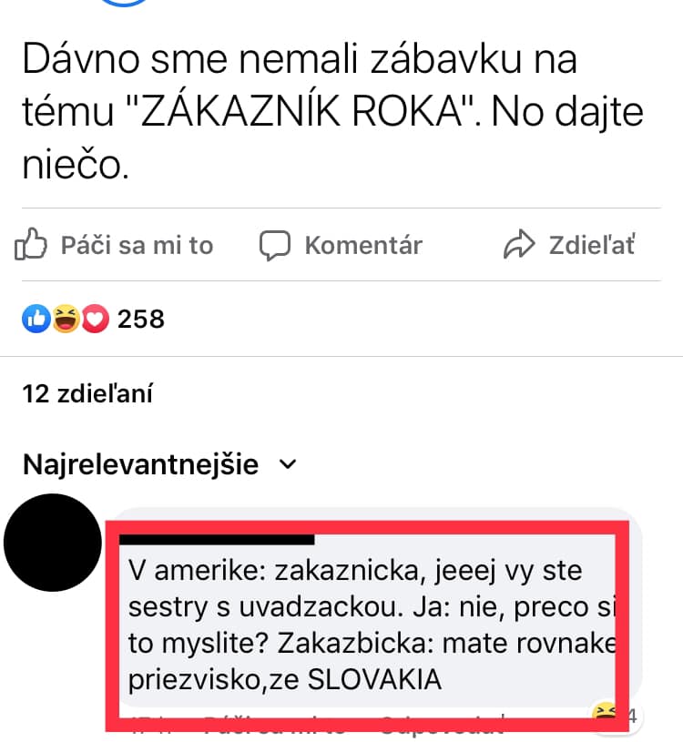This screenshot has height=742, width=683.
Task: Expand the Najrelevantnejšie sort chevron
Action: point(288,464)
